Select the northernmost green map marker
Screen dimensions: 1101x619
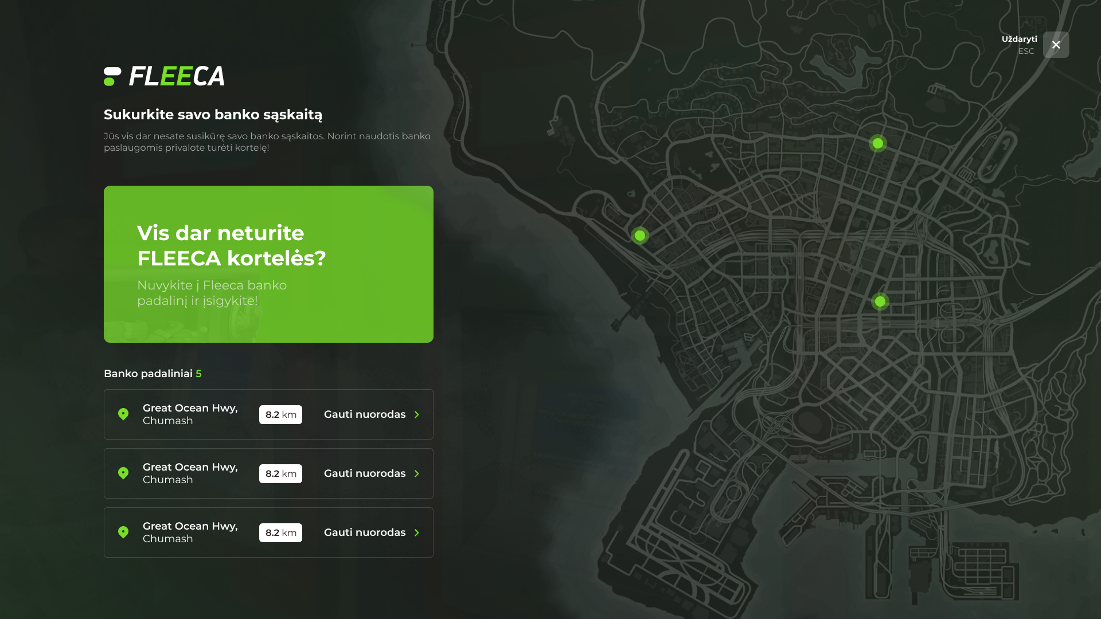coord(878,143)
